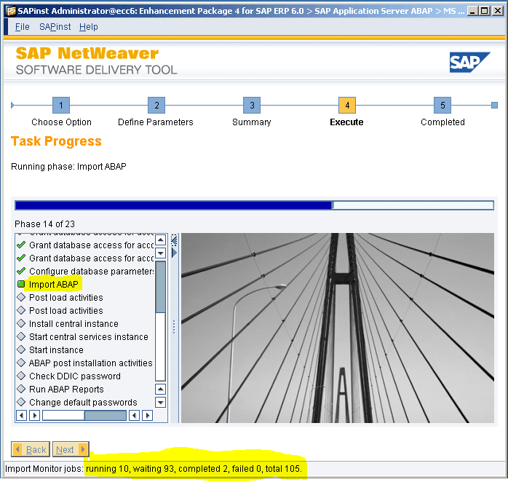The image size is (508, 482).
Task: Click the bridge photo panel
Action: point(337,328)
